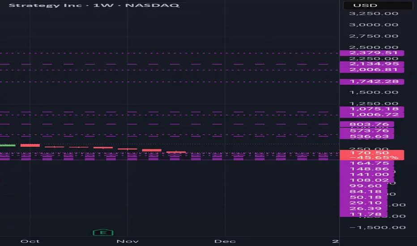Viewport: 417px width, 246px height.
Task: Open the USD currency selector
Action: click(377, 5)
